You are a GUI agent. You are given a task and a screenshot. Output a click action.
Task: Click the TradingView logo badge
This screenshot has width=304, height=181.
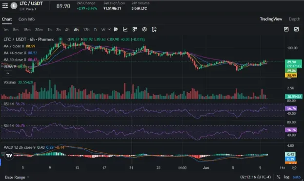point(9,156)
